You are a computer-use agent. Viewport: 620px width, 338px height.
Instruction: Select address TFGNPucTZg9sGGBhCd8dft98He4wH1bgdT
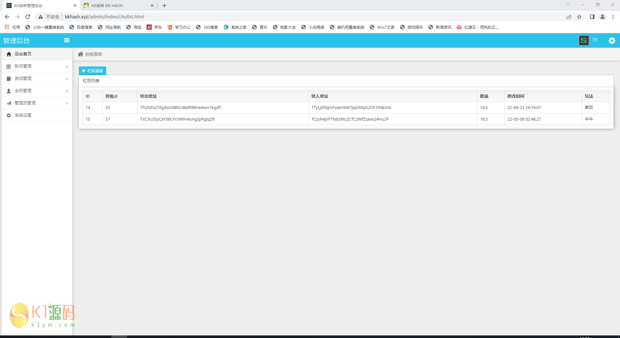click(x=181, y=108)
